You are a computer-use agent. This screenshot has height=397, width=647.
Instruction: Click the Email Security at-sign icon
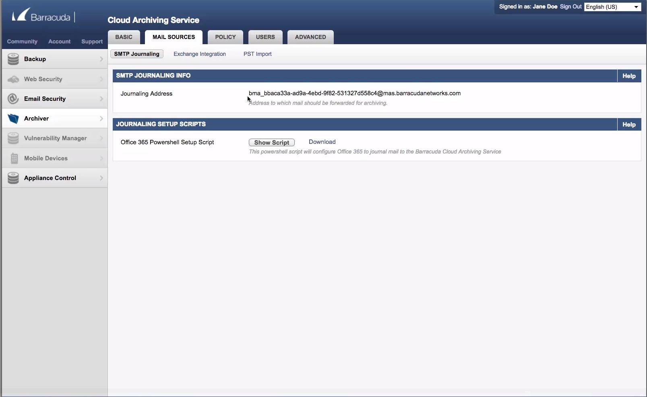click(13, 99)
